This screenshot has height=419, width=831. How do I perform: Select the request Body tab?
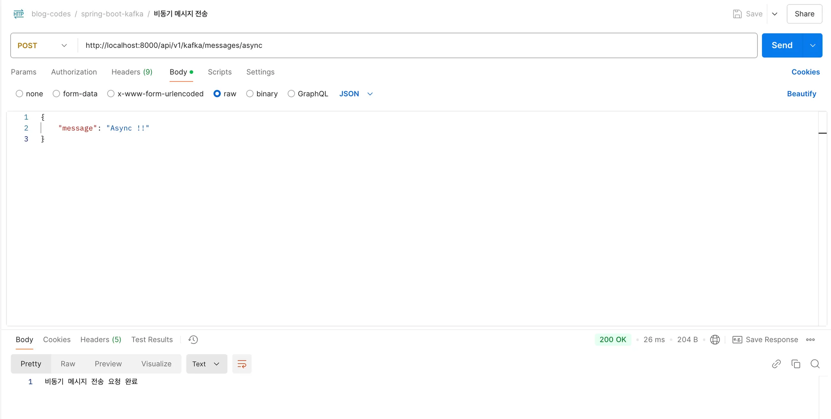[181, 72]
